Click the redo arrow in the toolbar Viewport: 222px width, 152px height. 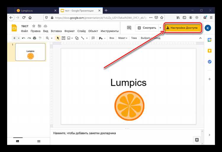coord(29,38)
